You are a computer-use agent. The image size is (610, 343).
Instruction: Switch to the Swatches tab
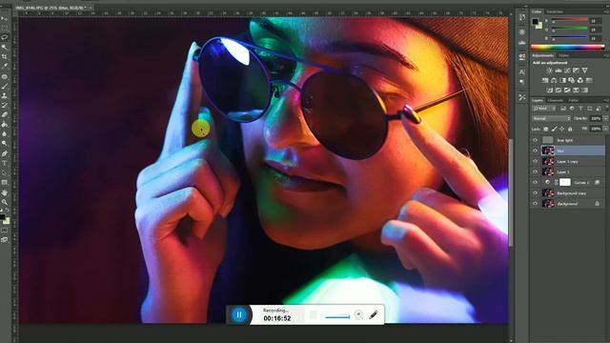[x=555, y=11]
